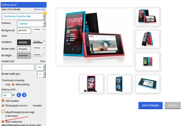Select thumbnail of three small upright phones

[148, 61]
